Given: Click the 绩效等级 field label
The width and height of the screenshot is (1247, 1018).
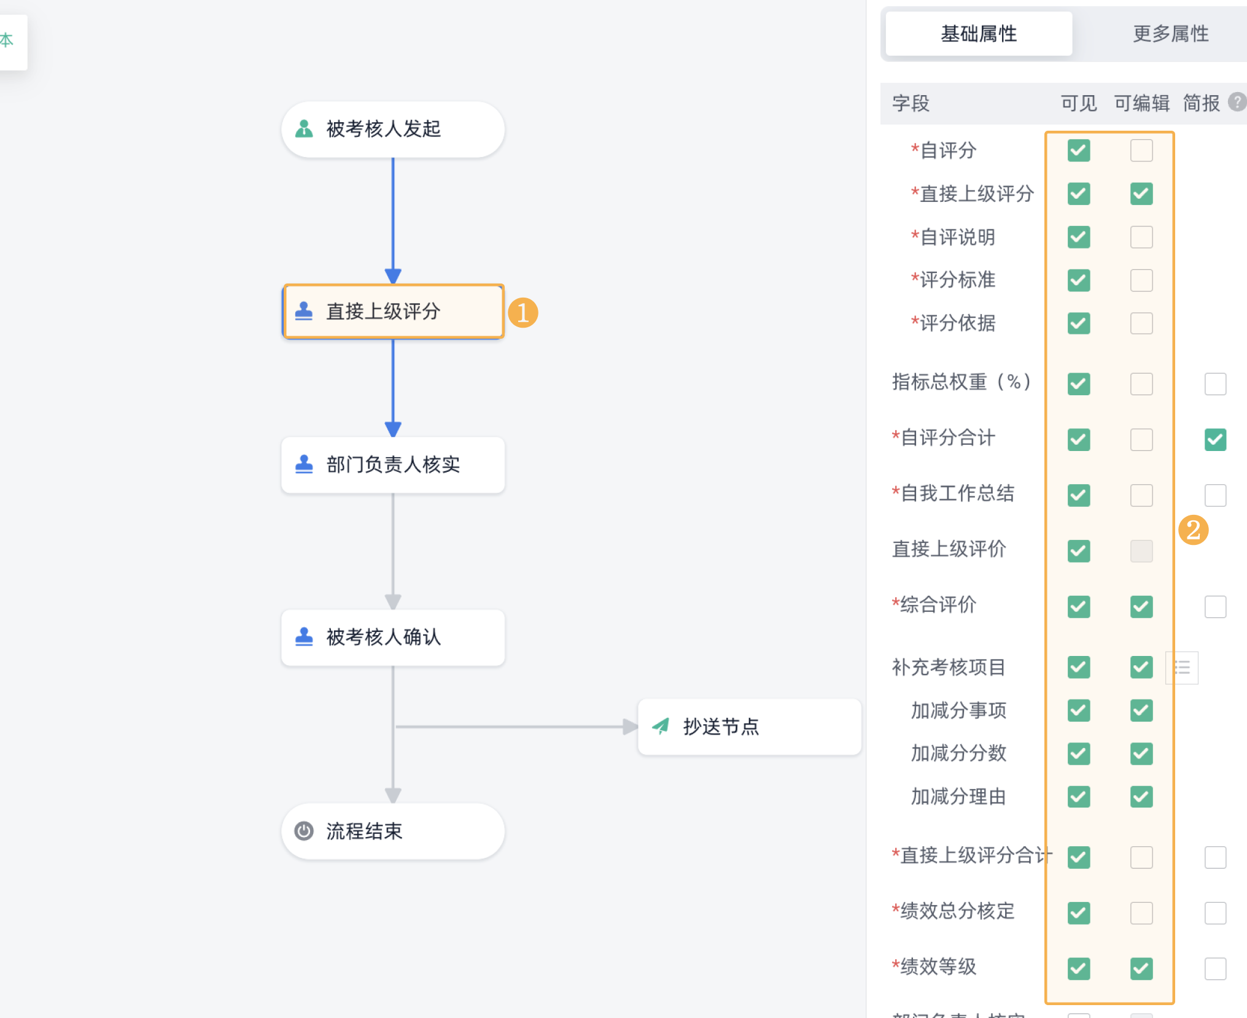Looking at the screenshot, I should (934, 966).
